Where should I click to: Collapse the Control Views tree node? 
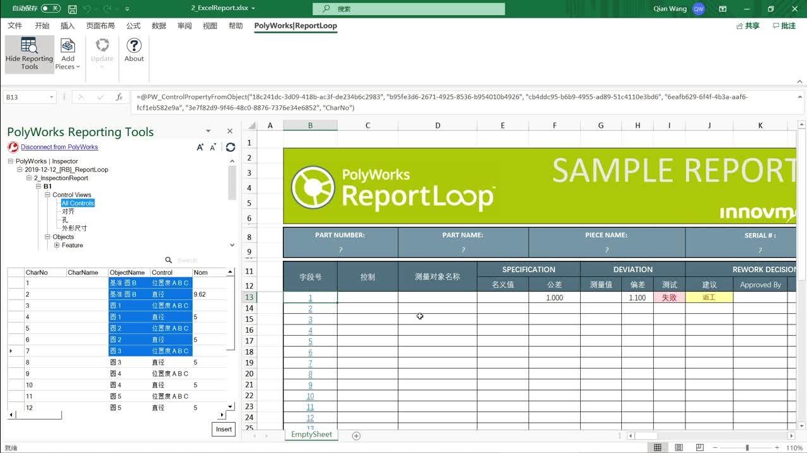tap(47, 195)
